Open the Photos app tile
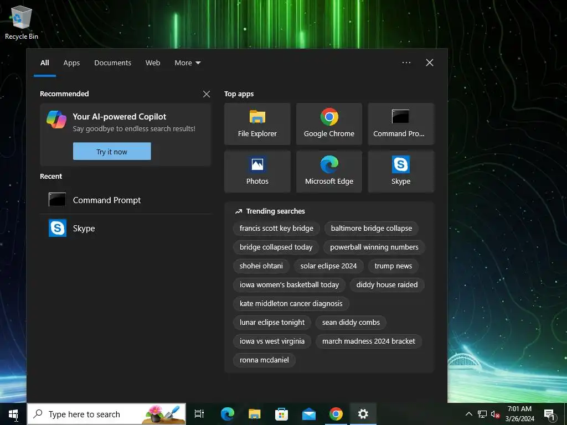The width and height of the screenshot is (567, 425). coord(257,172)
